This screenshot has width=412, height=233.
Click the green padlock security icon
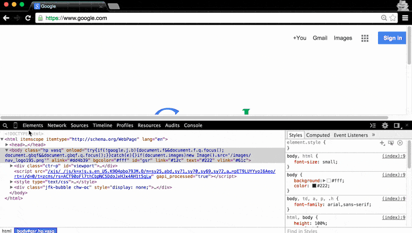[40, 18]
